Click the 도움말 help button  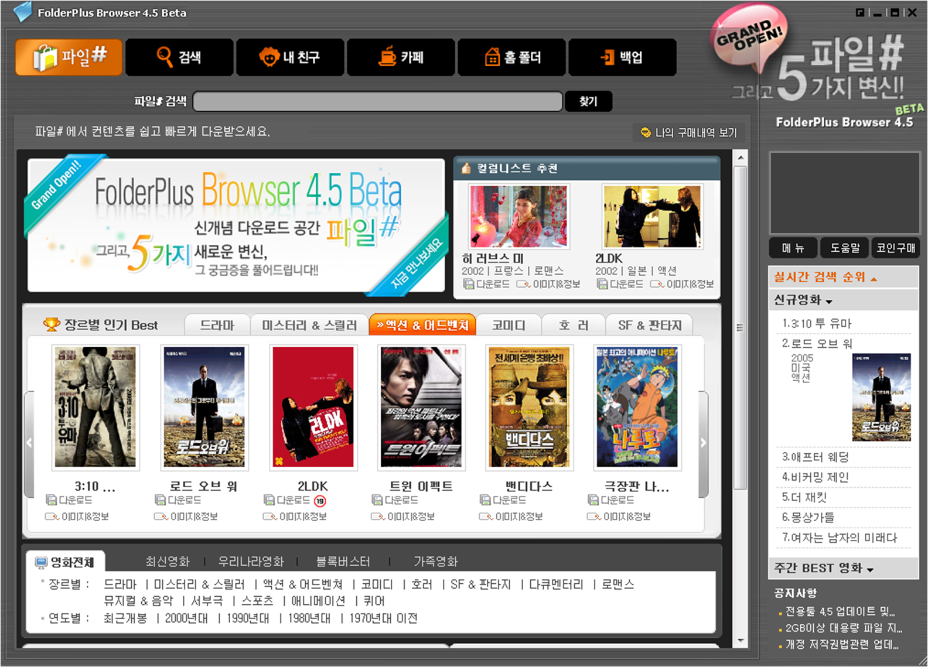pos(844,248)
